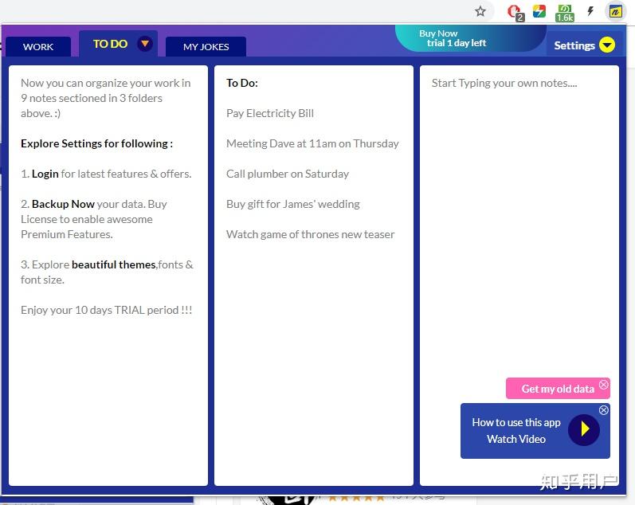Screen dimensions: 635x505
Task: Open the red extension icon with badge 2
Action: pos(515,12)
